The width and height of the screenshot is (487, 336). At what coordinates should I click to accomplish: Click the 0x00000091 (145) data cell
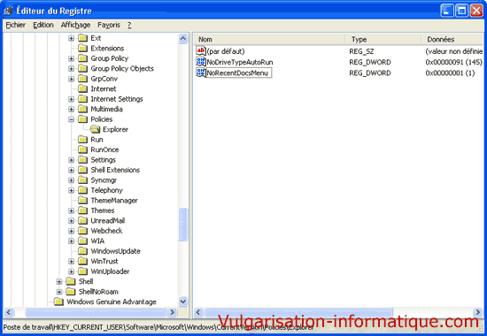pos(453,62)
